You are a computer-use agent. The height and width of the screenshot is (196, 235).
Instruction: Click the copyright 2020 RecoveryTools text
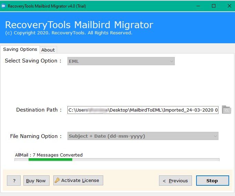[68, 33]
